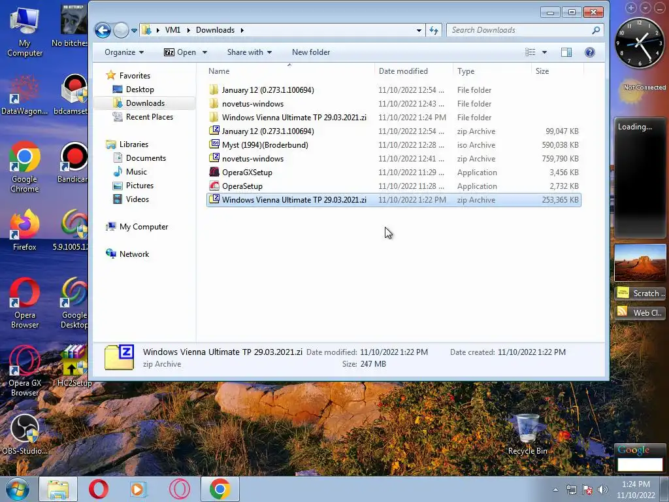This screenshot has height=502, width=669.
Task: Click the desert slideshow gadget thumbnail
Action: 640,263
